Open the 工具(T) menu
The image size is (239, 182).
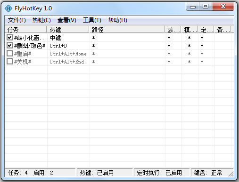point(92,20)
